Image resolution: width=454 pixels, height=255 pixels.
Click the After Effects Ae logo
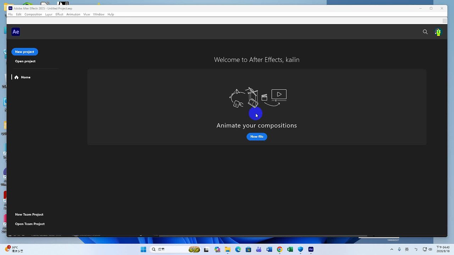(16, 32)
